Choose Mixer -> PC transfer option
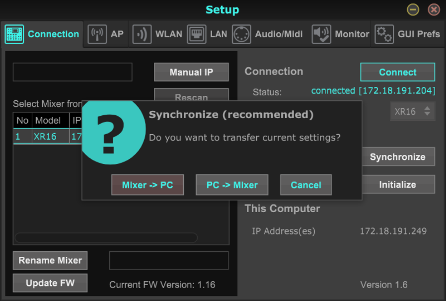 point(148,185)
